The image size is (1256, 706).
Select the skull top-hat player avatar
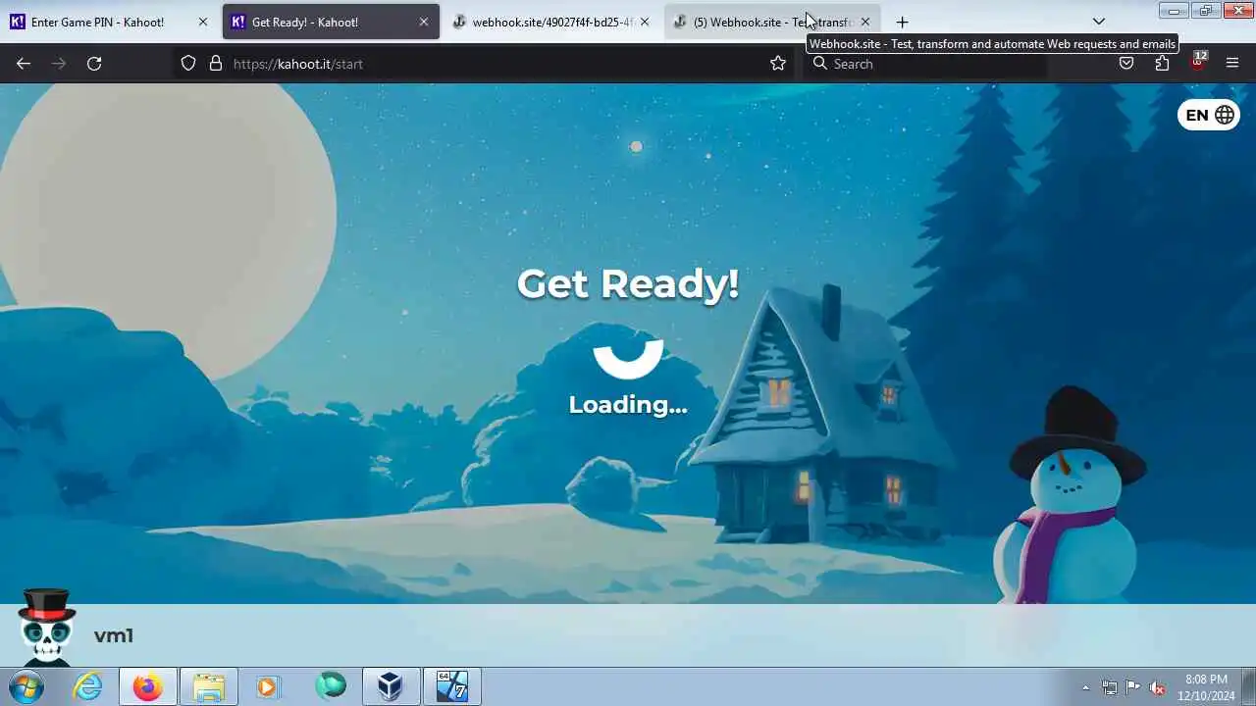coord(46,628)
